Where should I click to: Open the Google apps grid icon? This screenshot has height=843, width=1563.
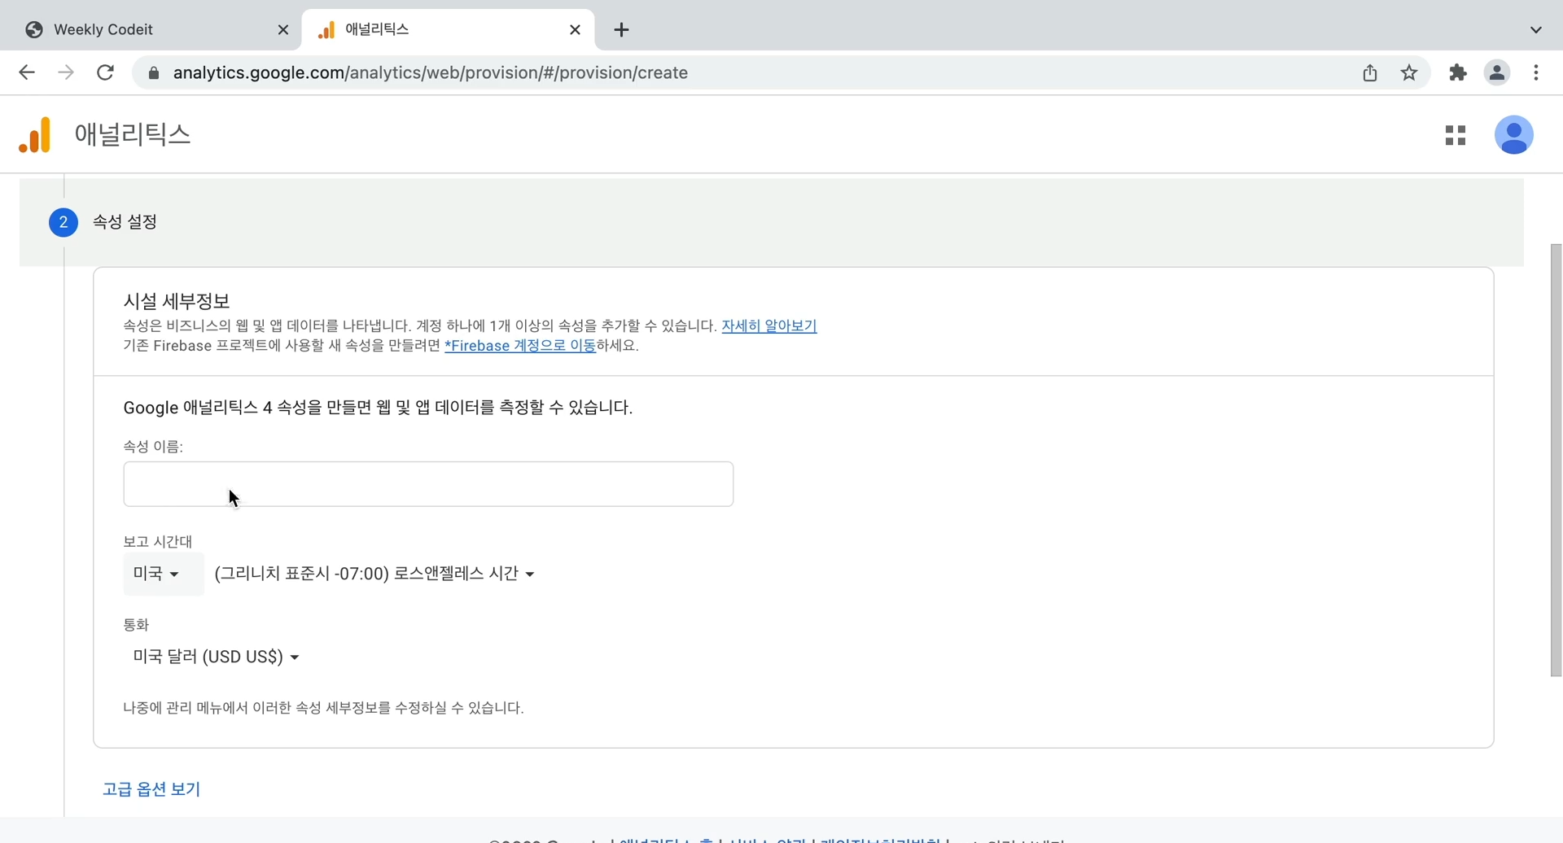pyautogui.click(x=1456, y=135)
